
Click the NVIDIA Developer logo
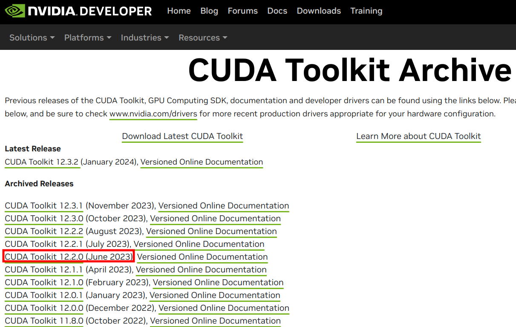pyautogui.click(x=78, y=11)
